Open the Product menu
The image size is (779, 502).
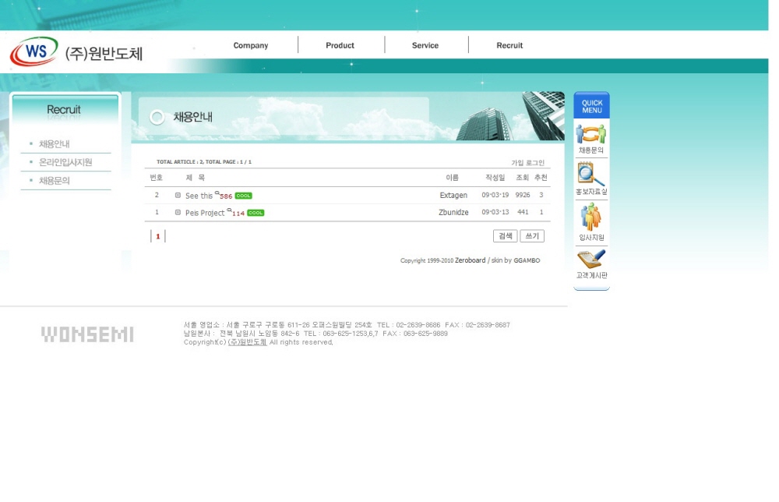340,45
